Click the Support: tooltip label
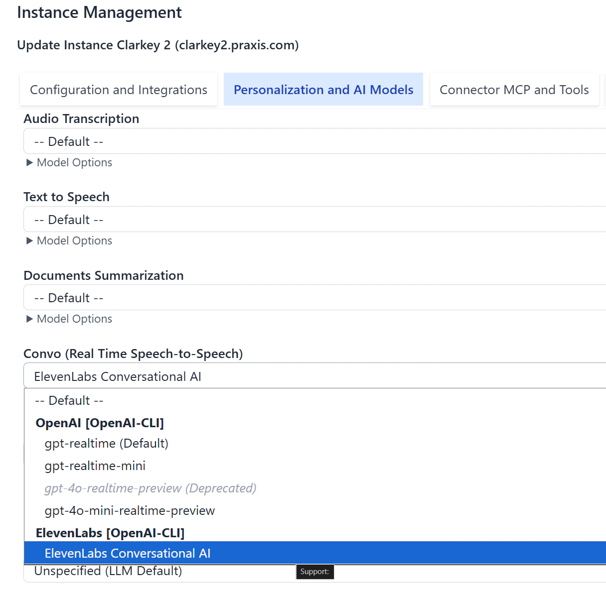The width and height of the screenshot is (606, 595). 314,572
